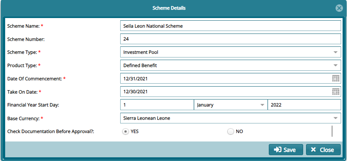Click the Take On Date field

point(225,92)
